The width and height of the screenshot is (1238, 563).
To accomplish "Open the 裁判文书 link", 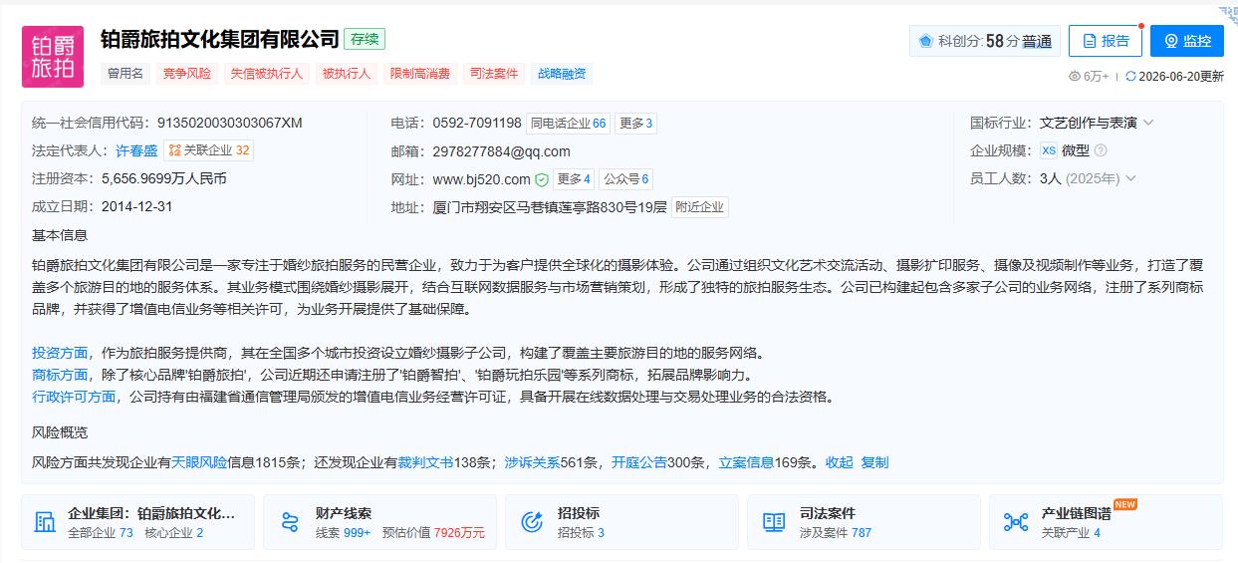I will pyautogui.click(x=426, y=462).
